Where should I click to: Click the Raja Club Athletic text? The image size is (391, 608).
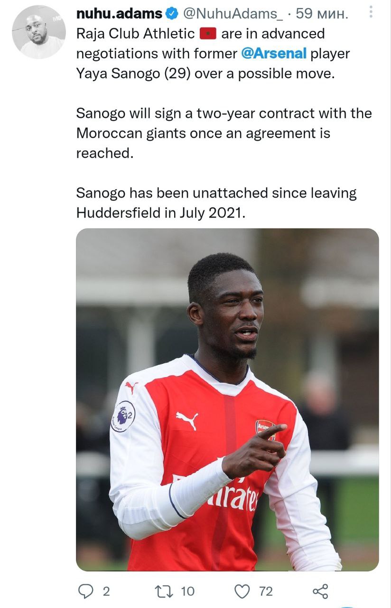pos(136,34)
